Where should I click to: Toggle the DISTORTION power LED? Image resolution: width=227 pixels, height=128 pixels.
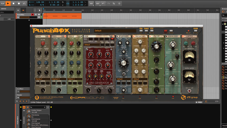coord(134,36)
